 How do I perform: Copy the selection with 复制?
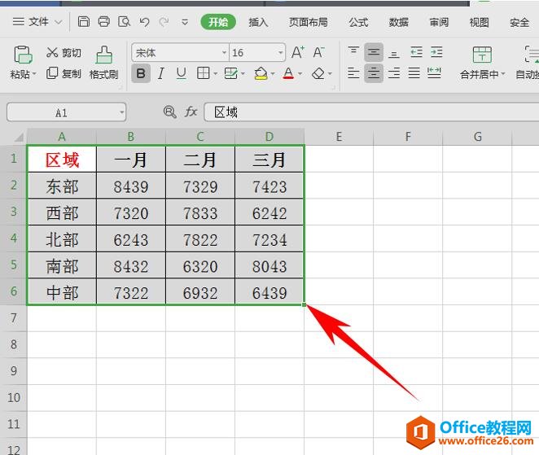click(x=64, y=73)
